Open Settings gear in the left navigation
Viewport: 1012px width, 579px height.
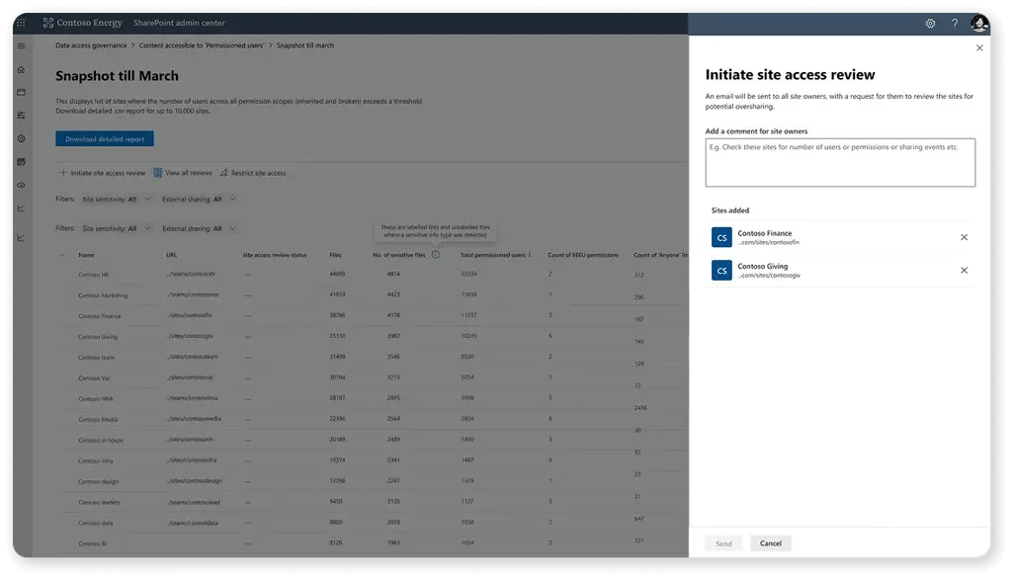click(x=22, y=138)
